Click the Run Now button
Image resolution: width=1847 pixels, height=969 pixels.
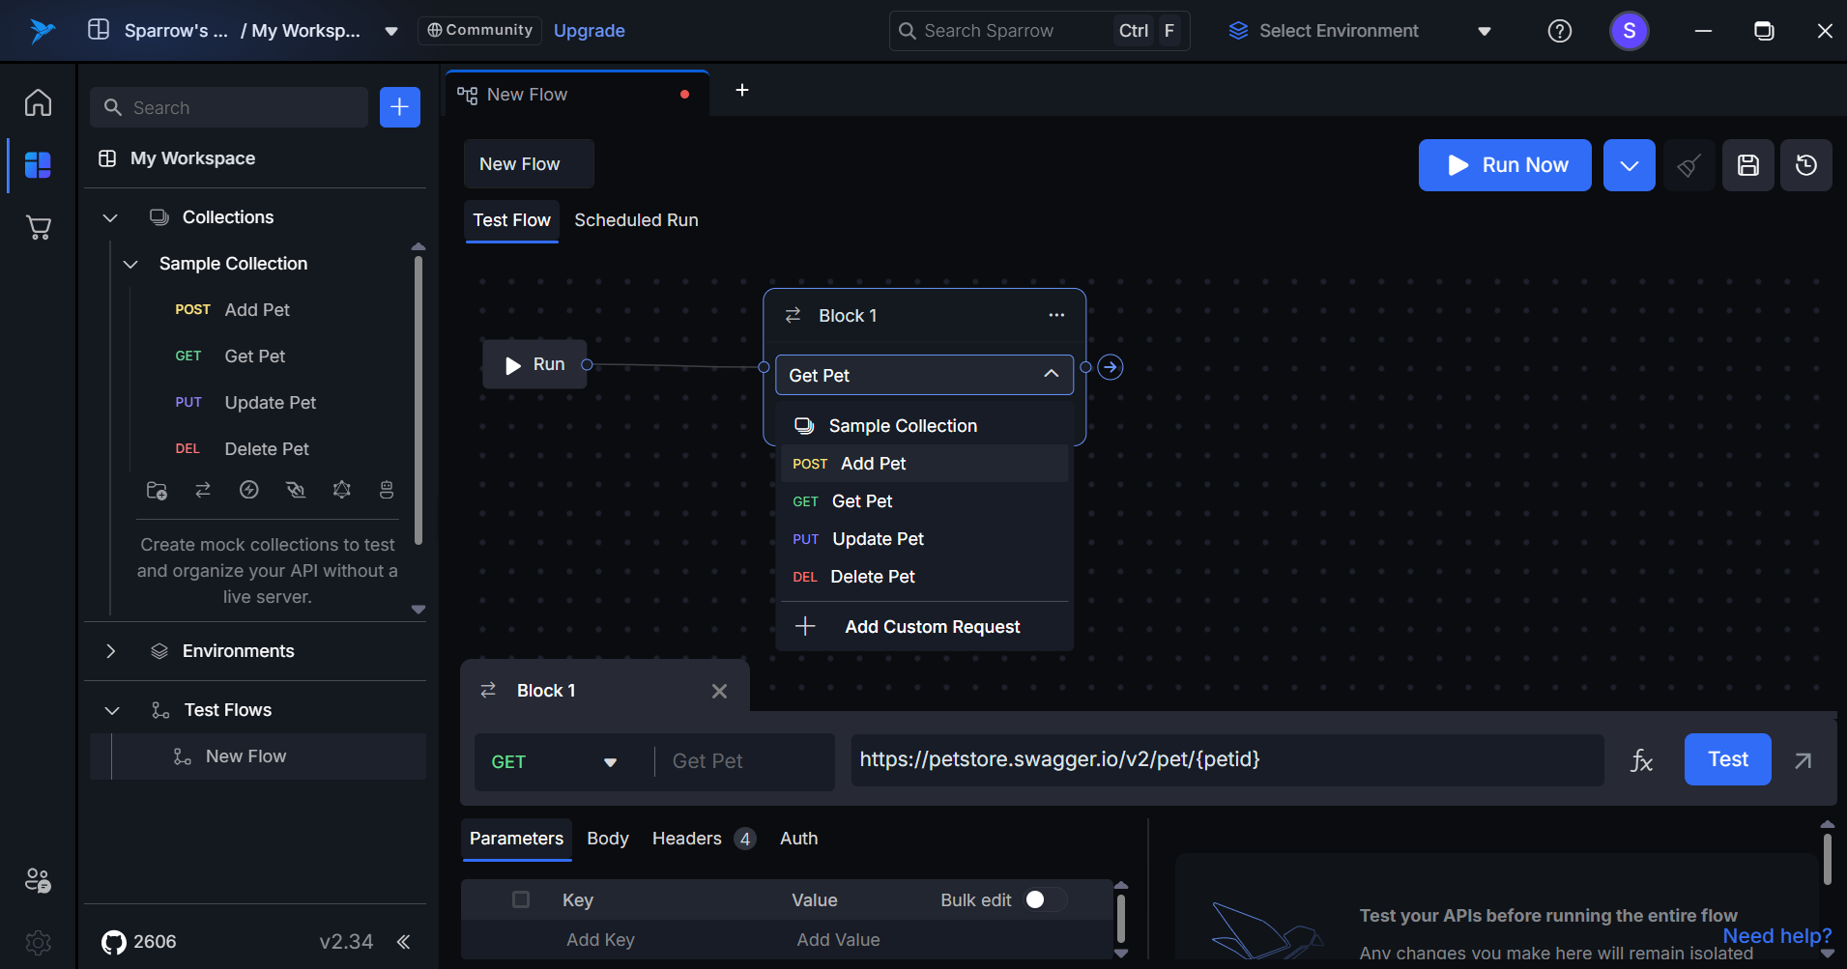point(1504,165)
